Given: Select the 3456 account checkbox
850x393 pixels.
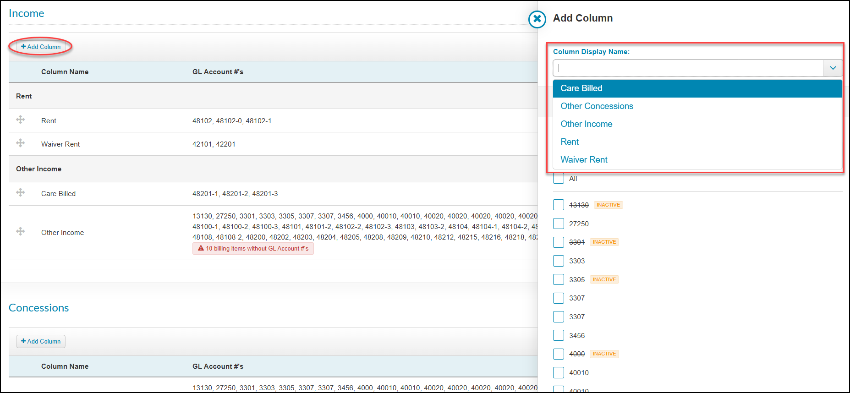Looking at the screenshot, I should coord(559,335).
